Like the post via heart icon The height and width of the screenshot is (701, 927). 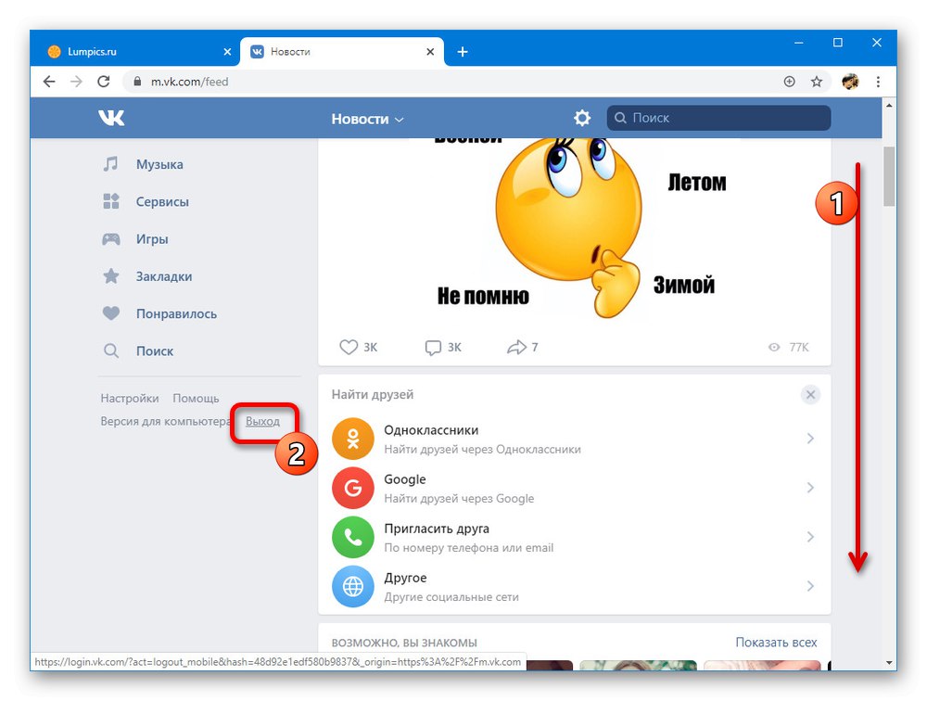(x=349, y=347)
